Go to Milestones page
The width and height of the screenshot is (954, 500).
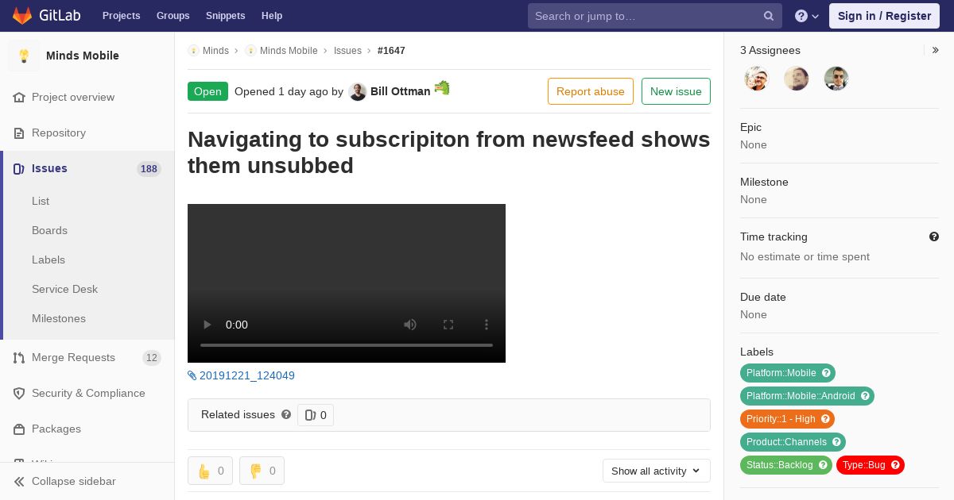(59, 318)
